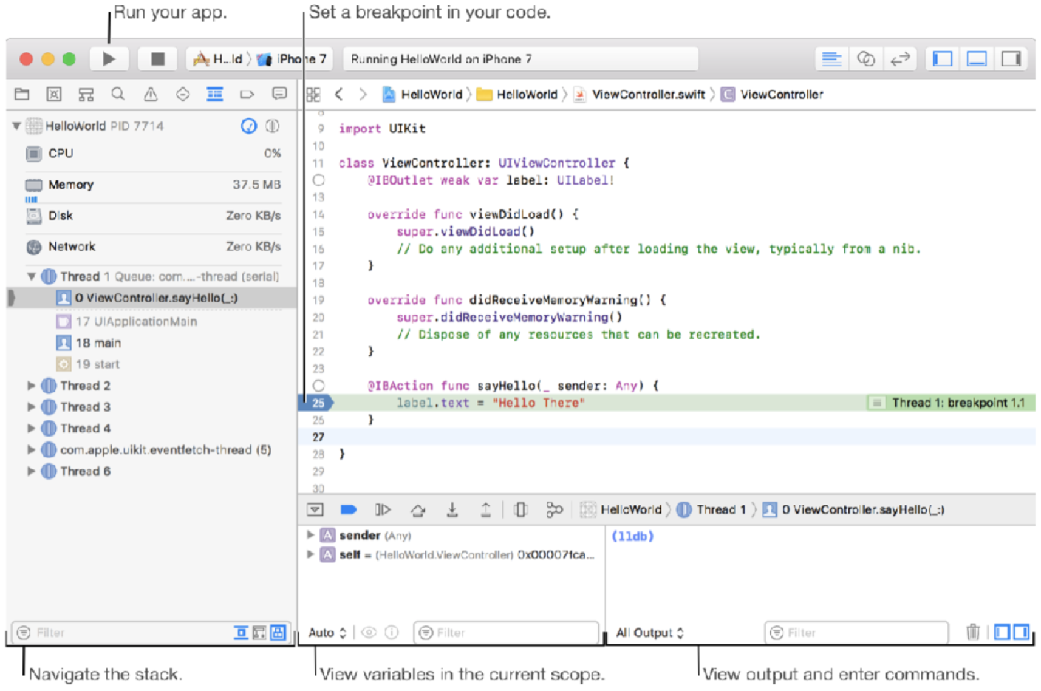Switch to the Assistant editor

tap(865, 59)
